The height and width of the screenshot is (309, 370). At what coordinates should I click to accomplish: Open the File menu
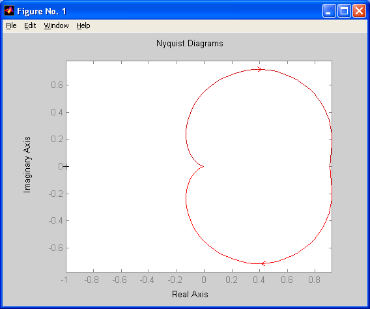(11, 25)
